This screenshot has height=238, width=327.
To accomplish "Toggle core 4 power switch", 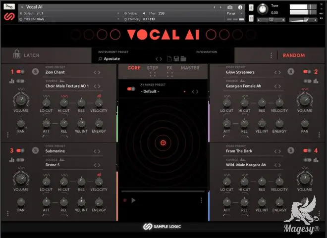I will point(307,150).
